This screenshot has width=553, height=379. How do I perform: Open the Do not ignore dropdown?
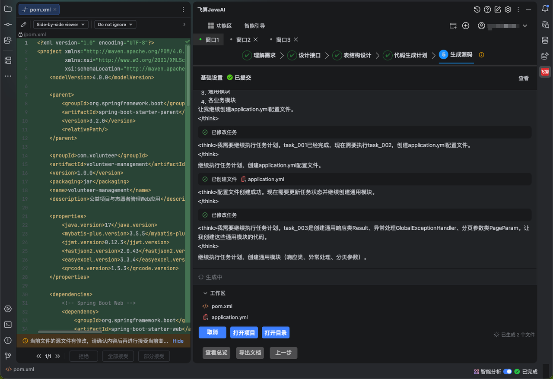[115, 25]
